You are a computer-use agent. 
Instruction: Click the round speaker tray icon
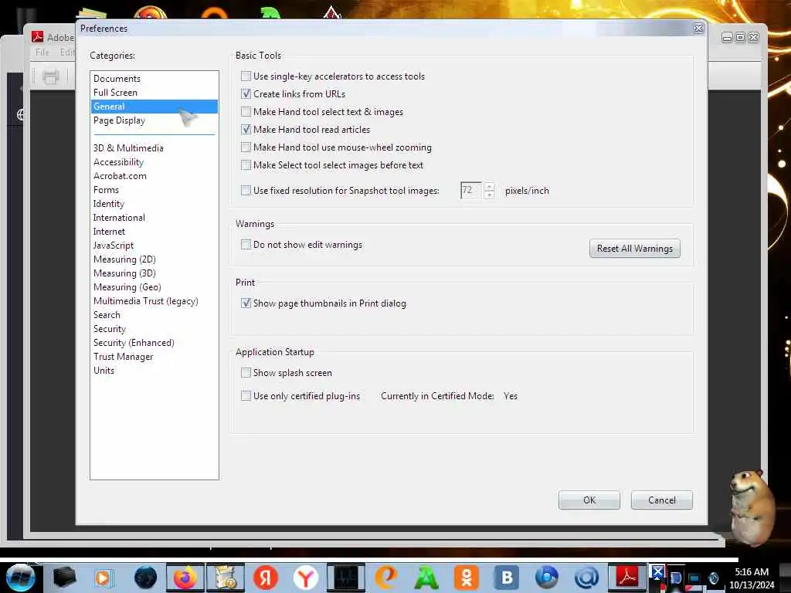[x=713, y=578]
